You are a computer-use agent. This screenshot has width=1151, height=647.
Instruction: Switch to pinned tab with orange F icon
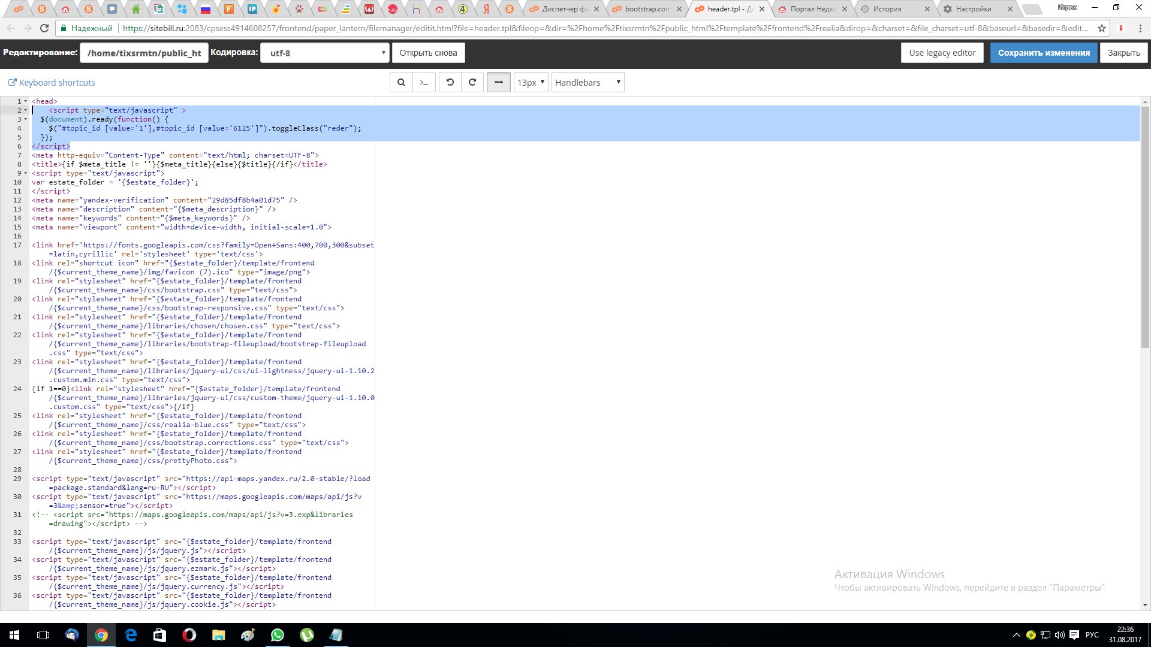tap(229, 9)
